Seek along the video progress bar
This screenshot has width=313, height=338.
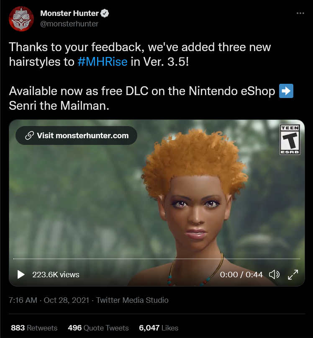coord(156,258)
